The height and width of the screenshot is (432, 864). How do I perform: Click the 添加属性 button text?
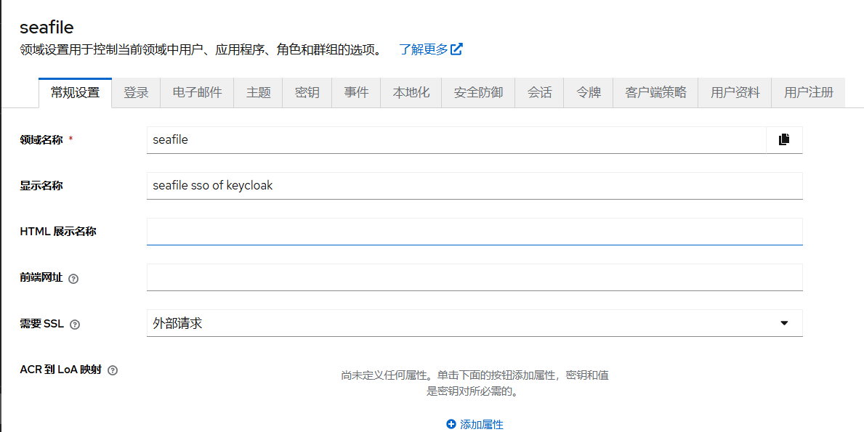(x=482, y=424)
